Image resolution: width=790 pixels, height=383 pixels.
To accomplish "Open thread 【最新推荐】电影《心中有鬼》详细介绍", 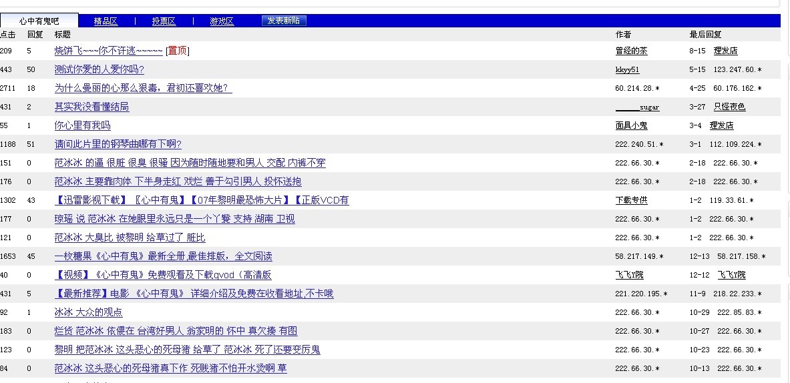I will point(194,294).
